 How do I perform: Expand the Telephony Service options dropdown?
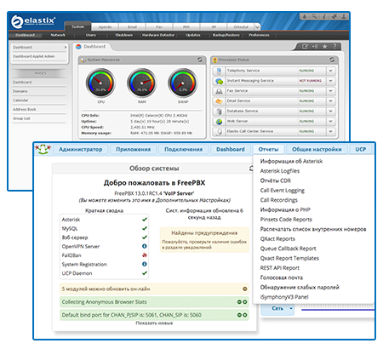pyautogui.click(x=331, y=71)
